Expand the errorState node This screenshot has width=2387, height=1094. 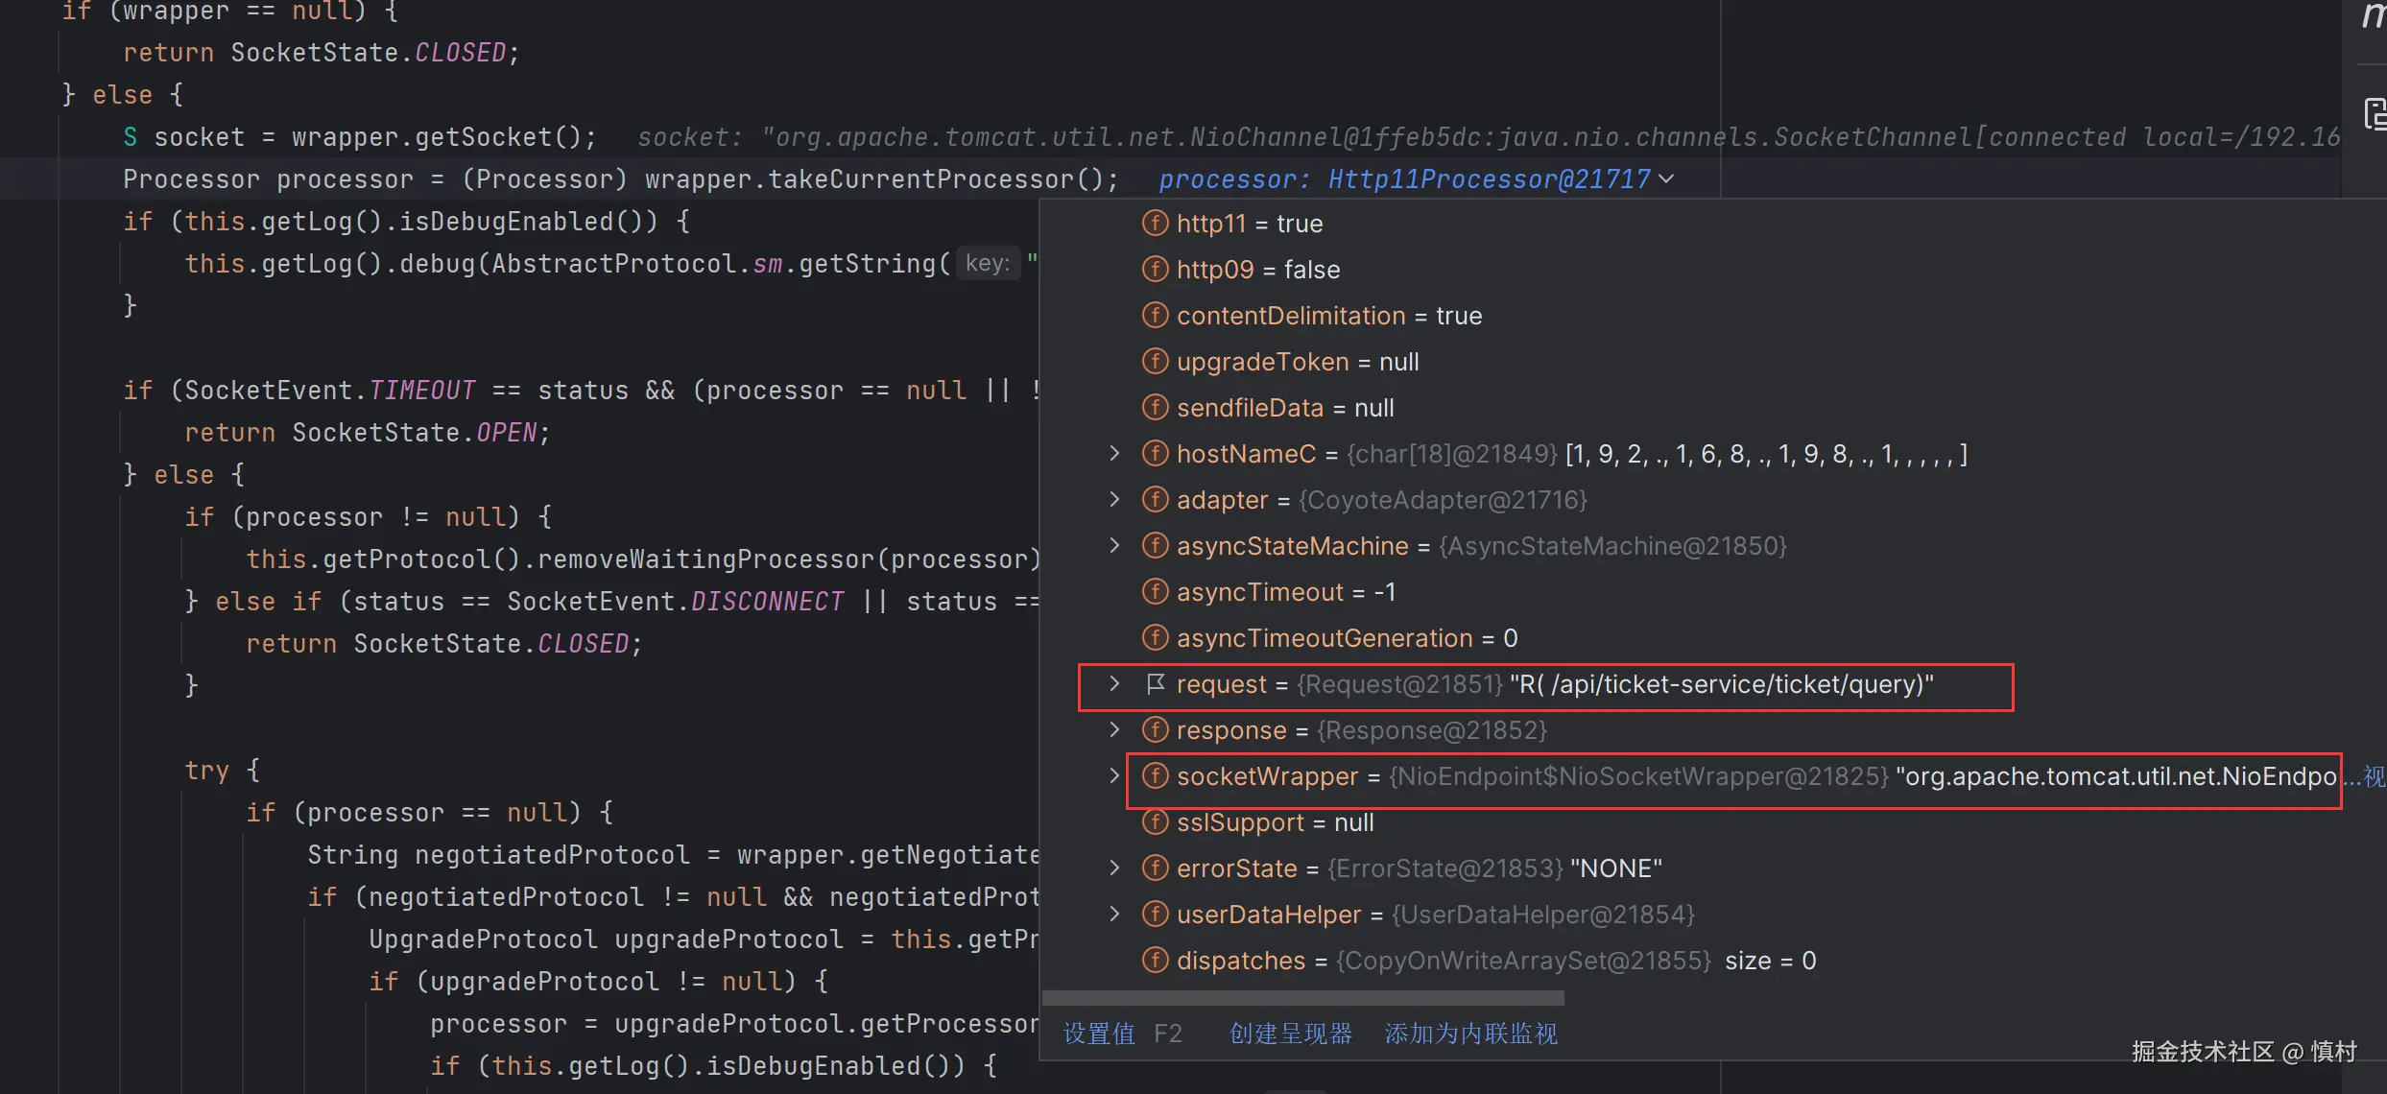tap(1114, 868)
